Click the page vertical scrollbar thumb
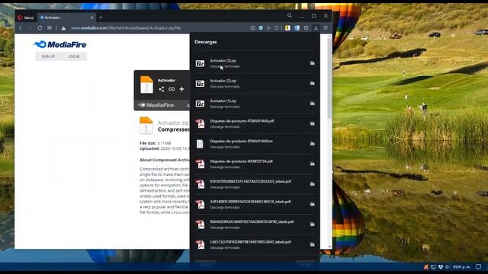The image size is (488, 274). pos(329,78)
